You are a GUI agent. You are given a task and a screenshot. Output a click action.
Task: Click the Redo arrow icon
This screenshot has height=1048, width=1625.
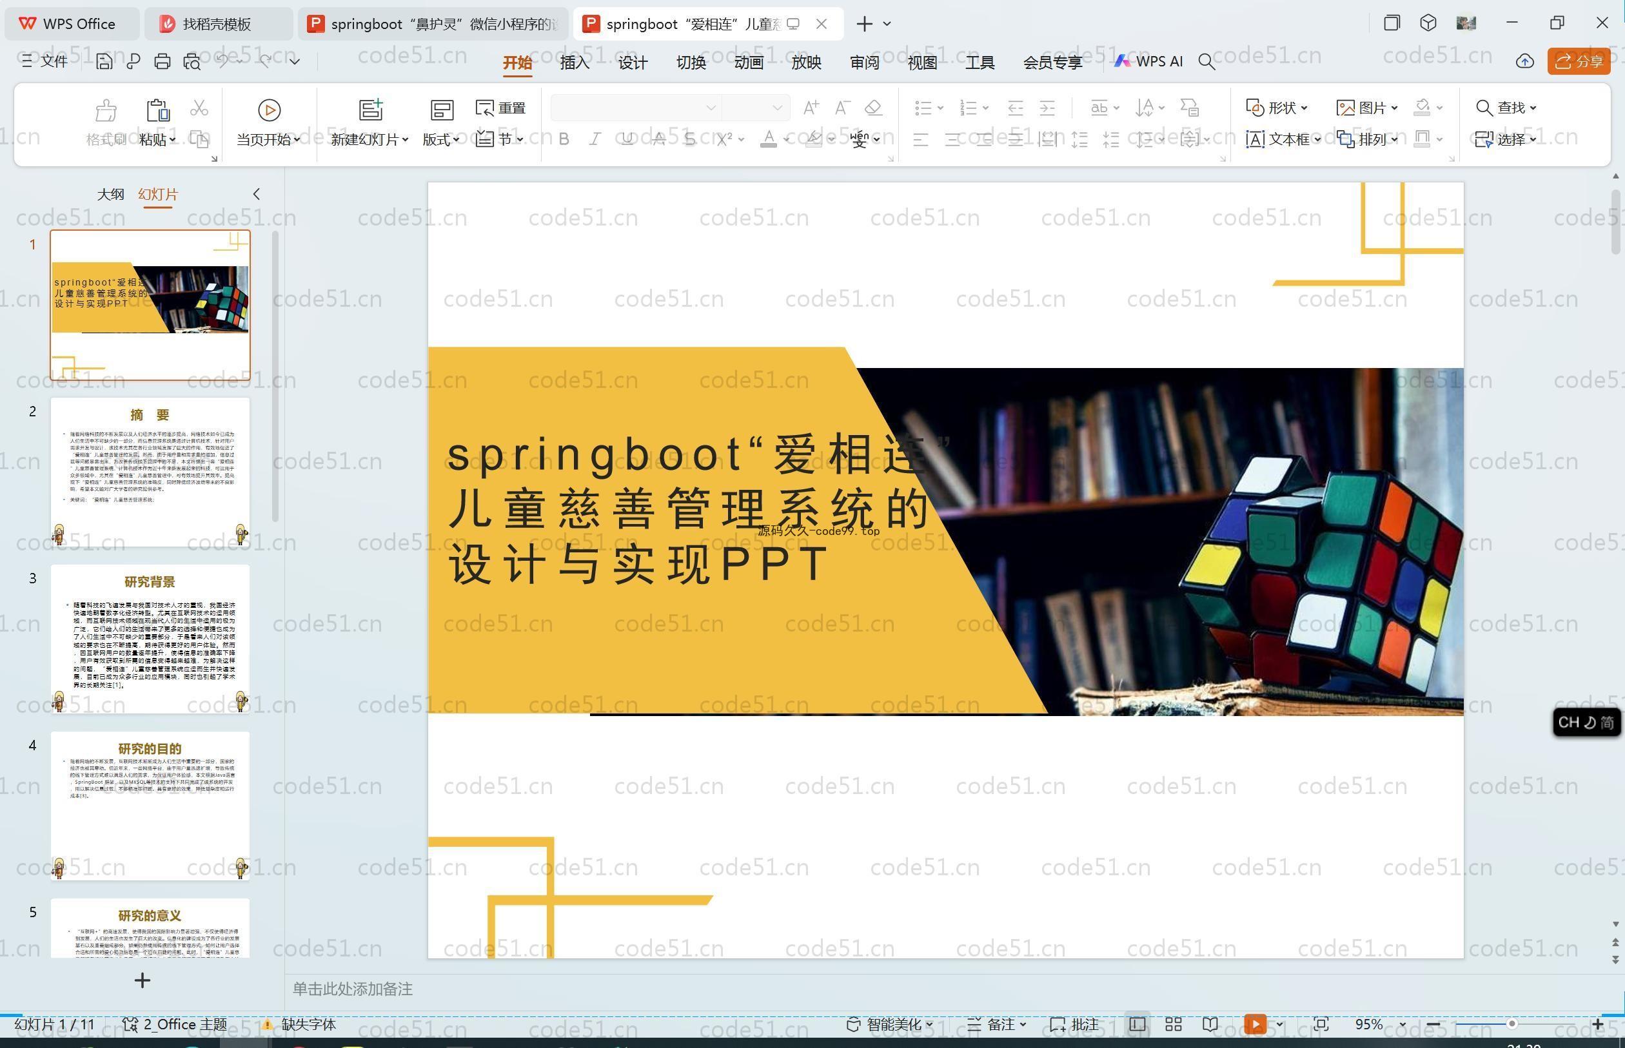click(266, 61)
